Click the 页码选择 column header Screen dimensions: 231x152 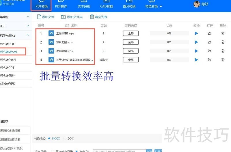pos(131,26)
